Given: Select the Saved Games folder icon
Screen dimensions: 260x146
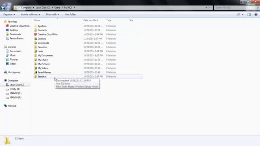Looking at the screenshot, I should (35, 72).
